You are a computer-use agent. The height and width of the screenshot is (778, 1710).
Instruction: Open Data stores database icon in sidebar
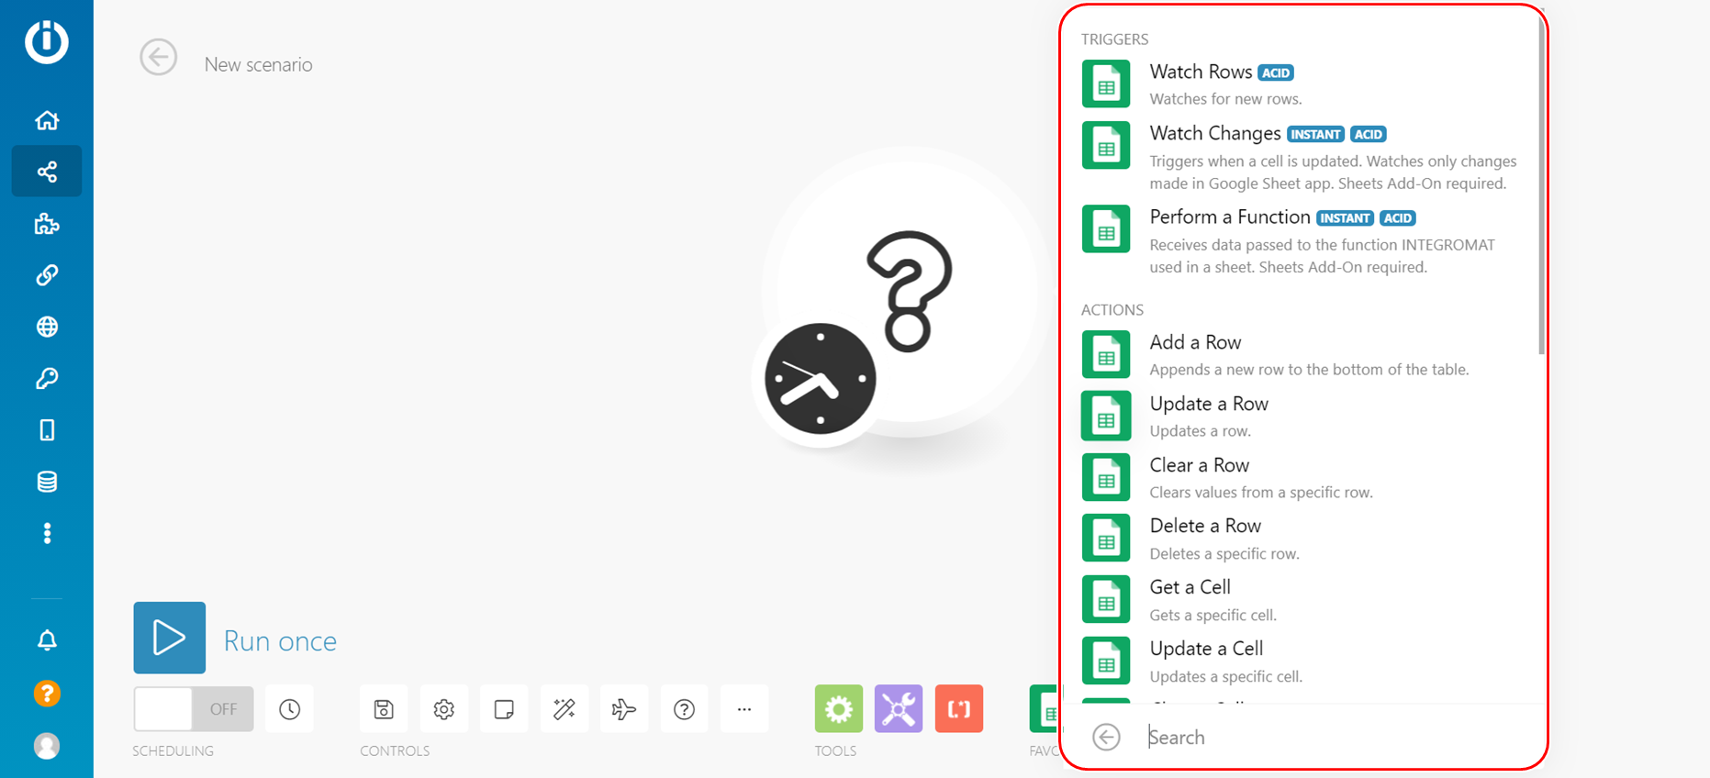point(47,482)
